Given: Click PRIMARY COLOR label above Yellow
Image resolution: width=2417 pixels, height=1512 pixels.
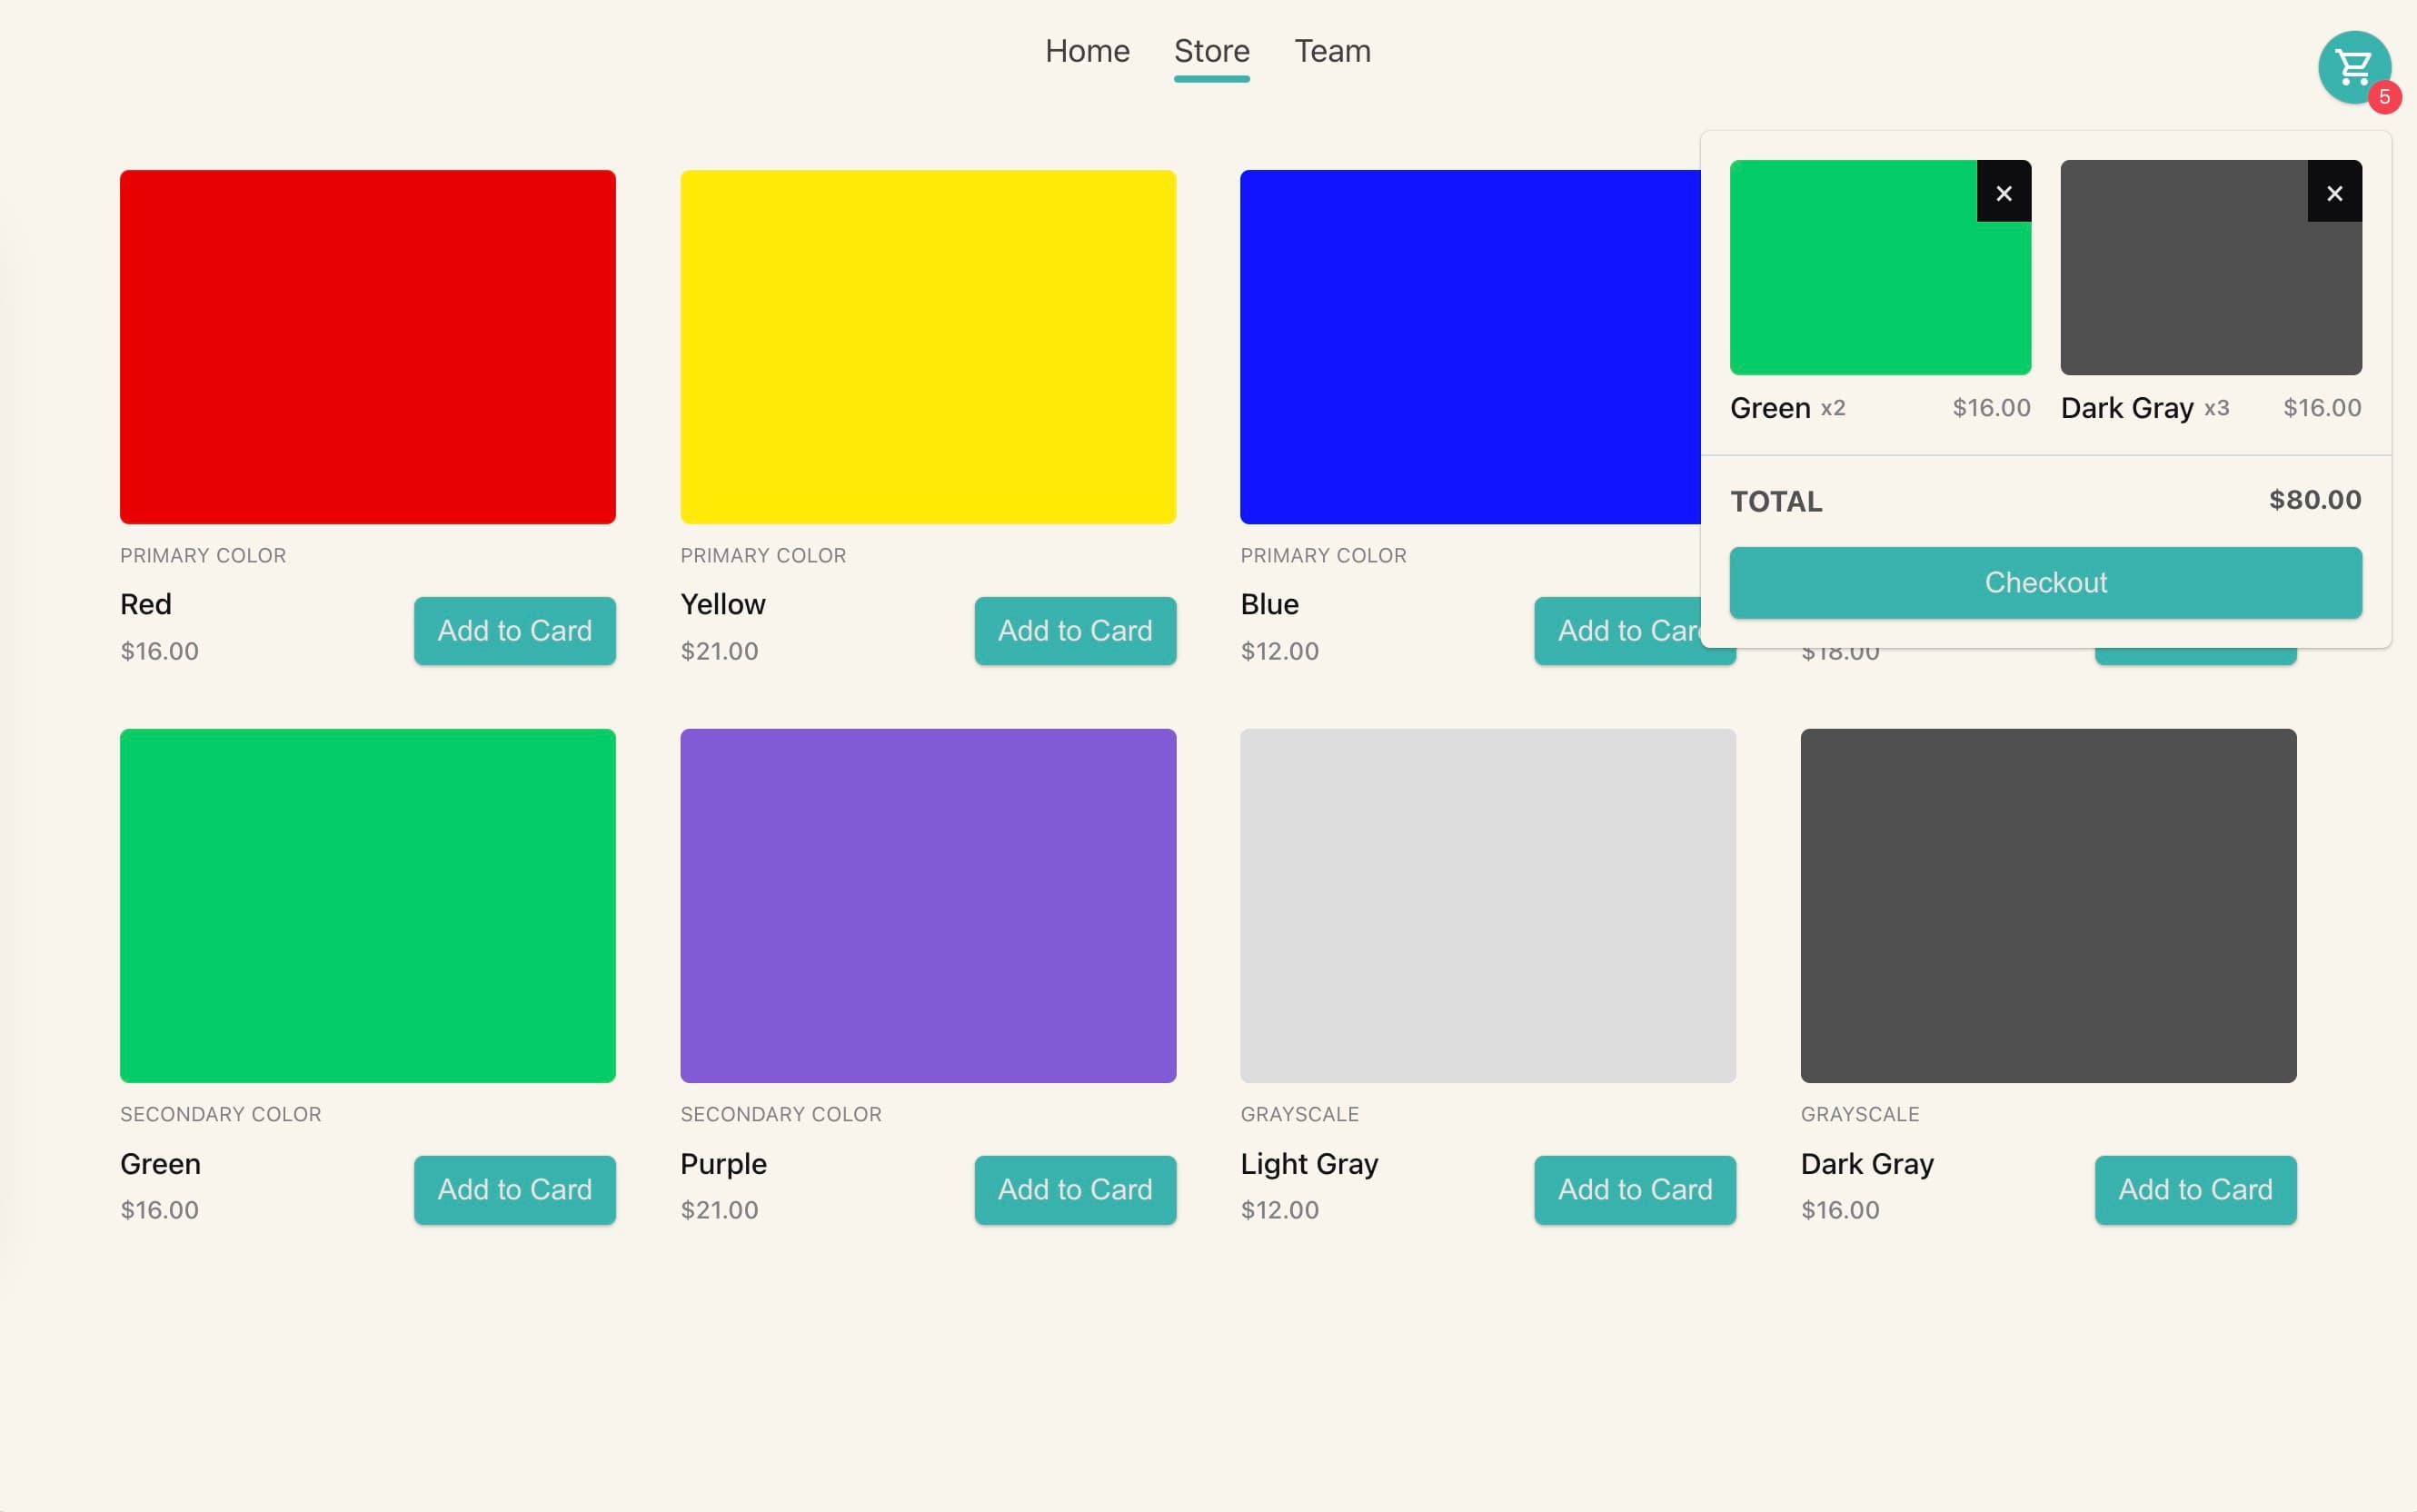Looking at the screenshot, I should pos(763,555).
